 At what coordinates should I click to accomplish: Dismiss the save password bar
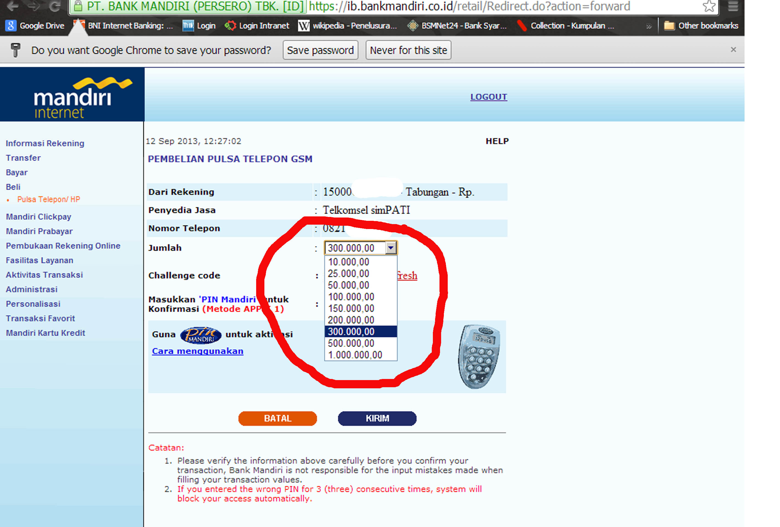click(x=733, y=50)
